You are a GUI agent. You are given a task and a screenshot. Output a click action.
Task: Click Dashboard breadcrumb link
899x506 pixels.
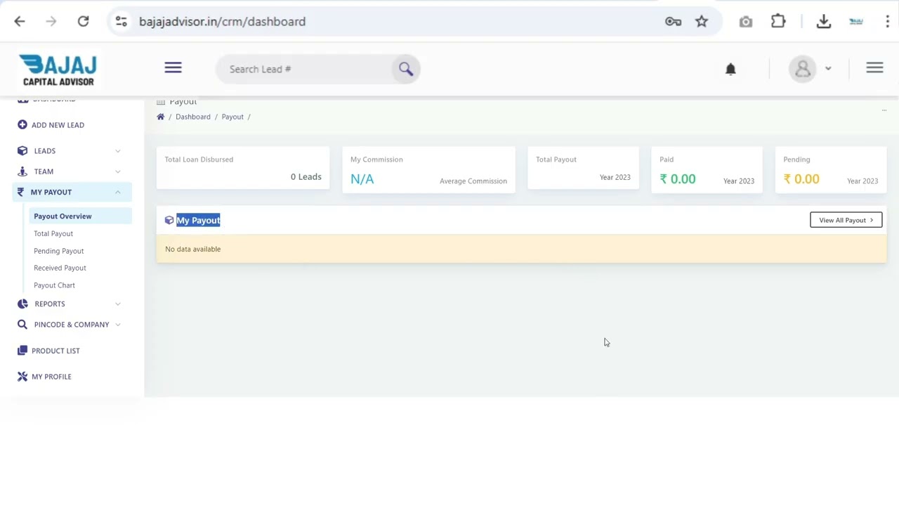point(192,117)
